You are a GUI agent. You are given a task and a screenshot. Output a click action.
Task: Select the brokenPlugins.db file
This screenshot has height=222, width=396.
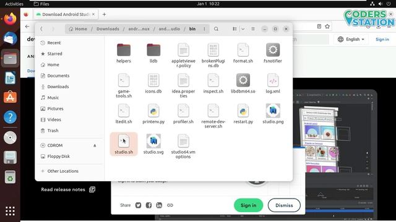click(x=213, y=55)
